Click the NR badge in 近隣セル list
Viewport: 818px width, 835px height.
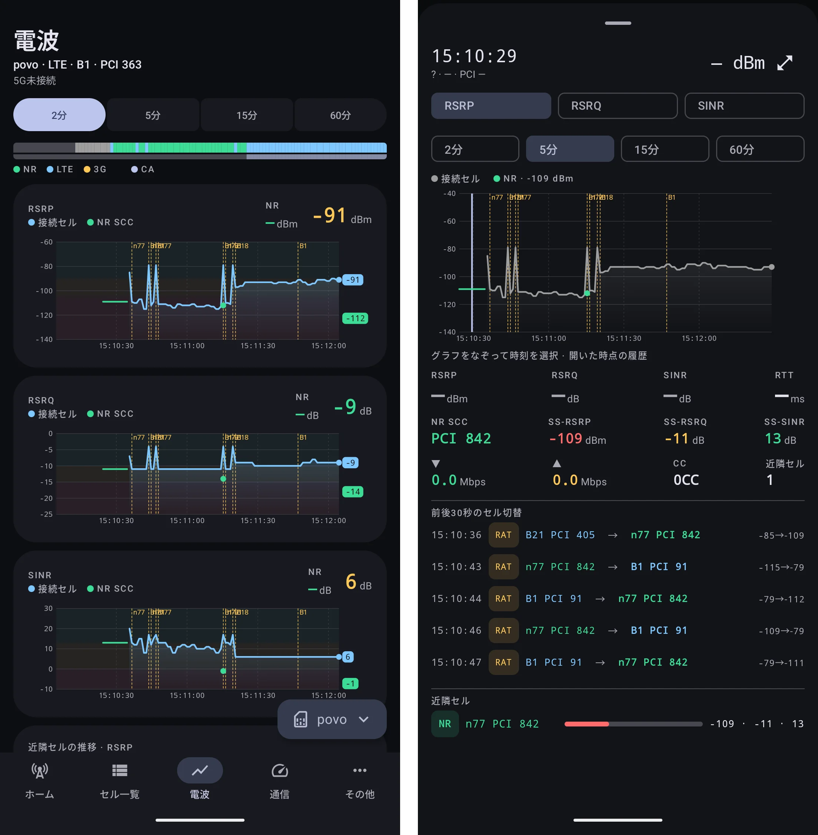445,724
